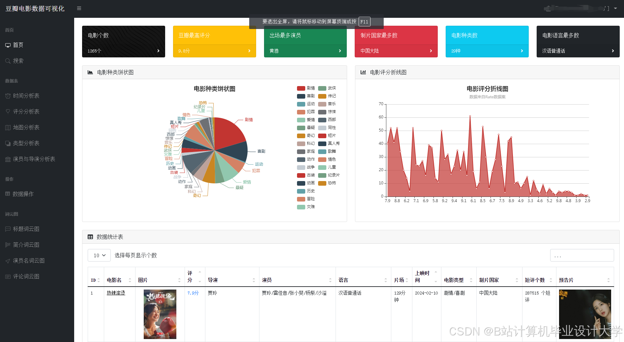Click the 热辣滚烫 poster image
The image size is (624, 342).
click(x=160, y=314)
